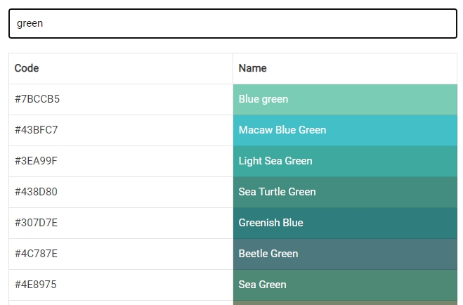Select the Name column header
Image resolution: width=463 pixels, height=305 pixels.
pyautogui.click(x=344, y=68)
